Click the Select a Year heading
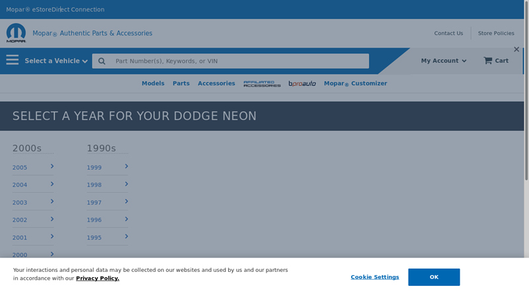This screenshot has height=297, width=529. (x=134, y=116)
